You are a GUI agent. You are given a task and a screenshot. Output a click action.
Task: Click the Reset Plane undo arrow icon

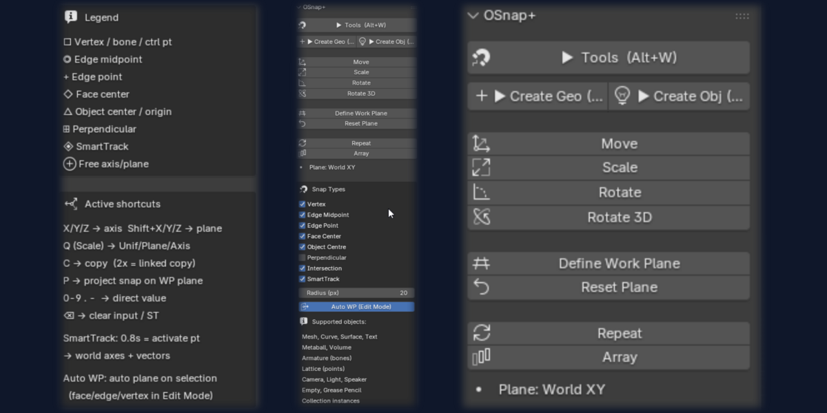(x=481, y=287)
